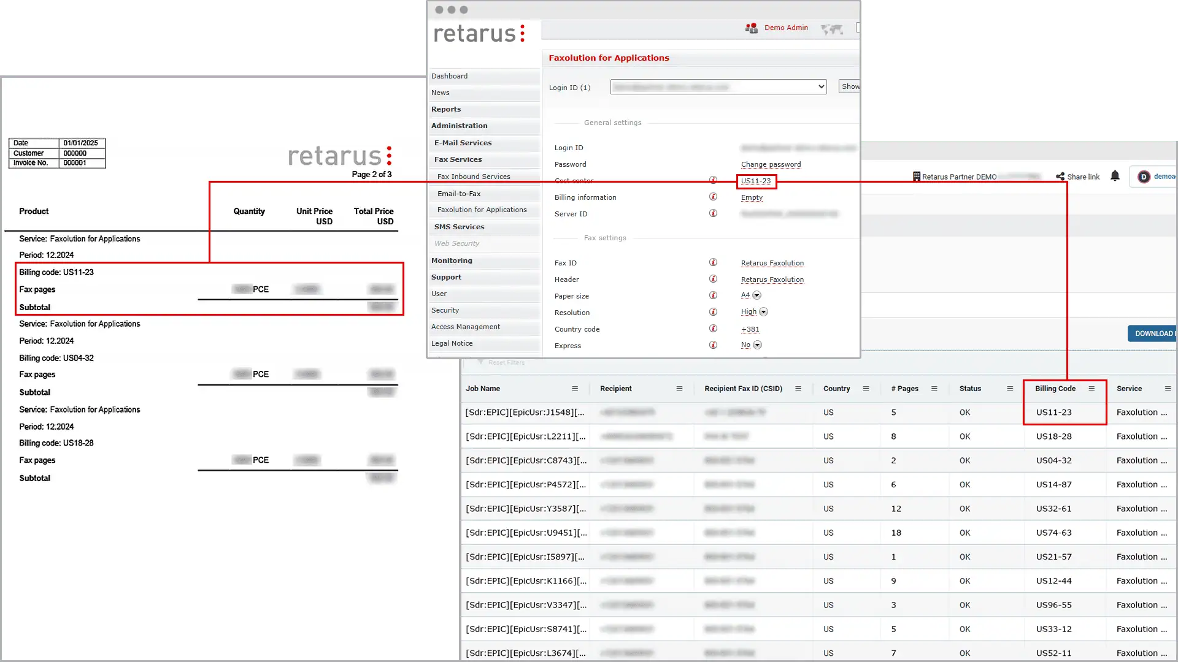Screen dimensions: 1178x662
Task: Open the info icon beside Header
Action: tap(713, 279)
